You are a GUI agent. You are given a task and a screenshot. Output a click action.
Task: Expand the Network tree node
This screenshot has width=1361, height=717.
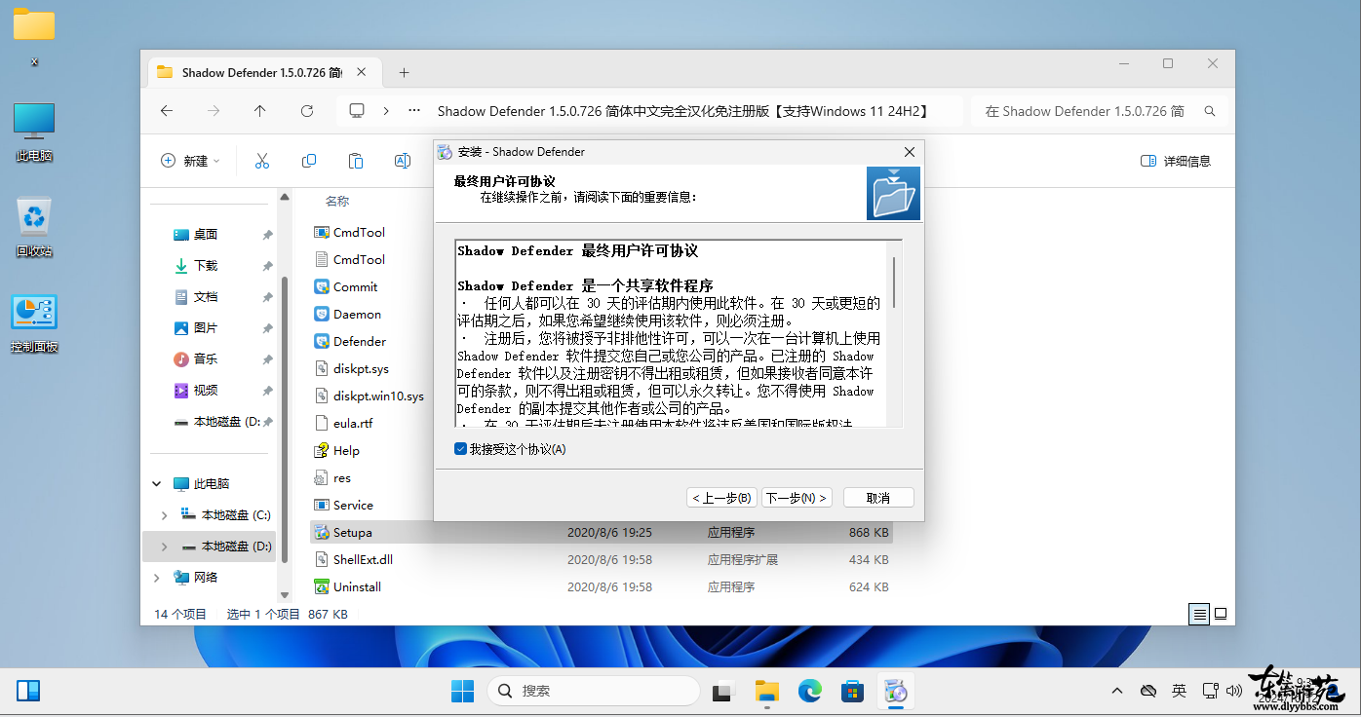[157, 578]
